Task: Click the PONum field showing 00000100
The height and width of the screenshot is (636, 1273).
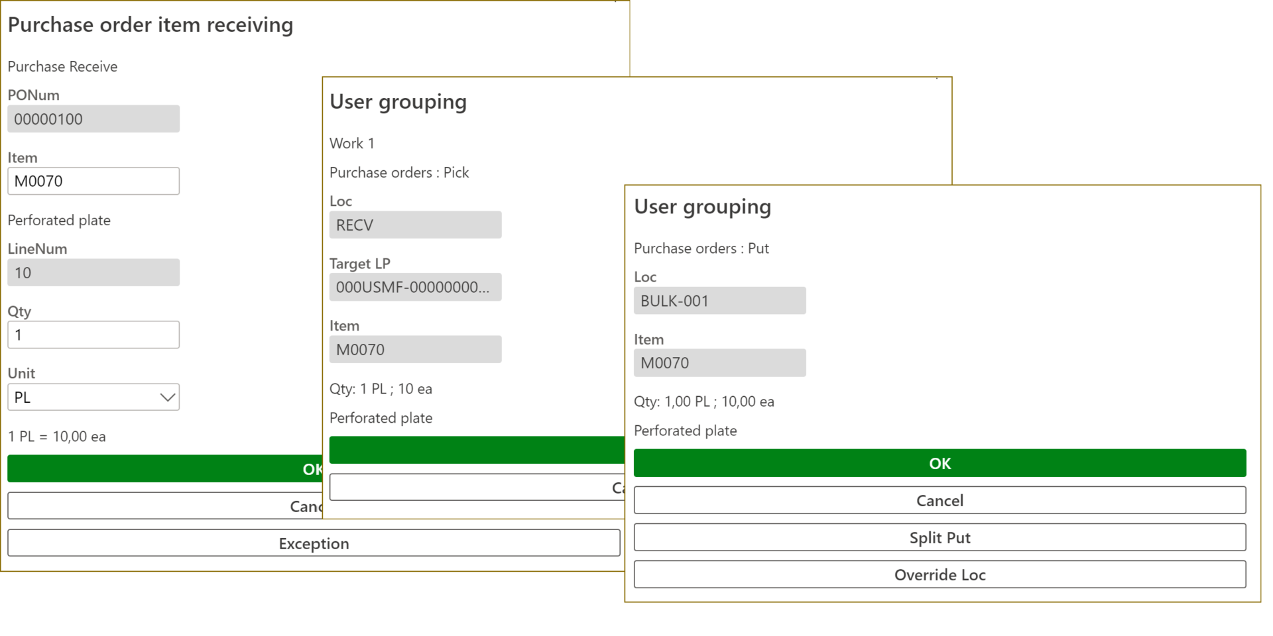Action: [x=93, y=119]
